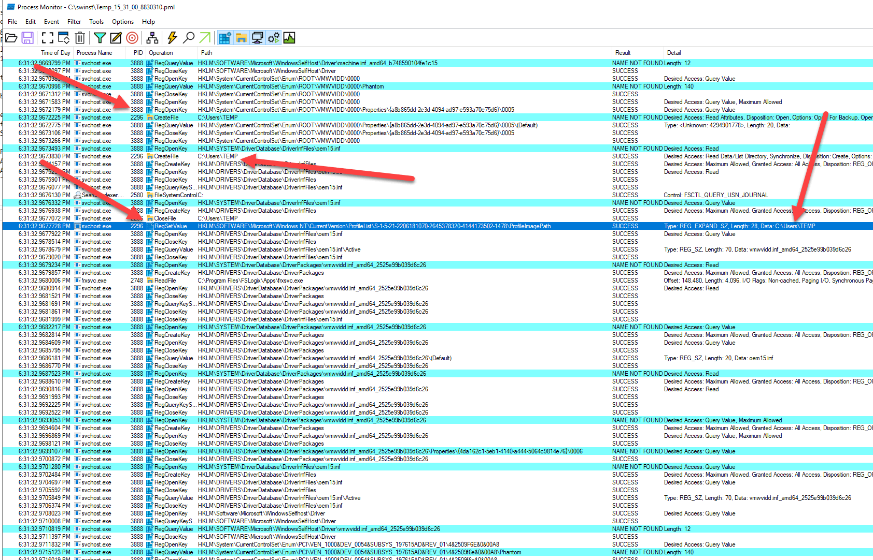
Task: Click the FileSystemControl operation cell
Action: pos(172,195)
